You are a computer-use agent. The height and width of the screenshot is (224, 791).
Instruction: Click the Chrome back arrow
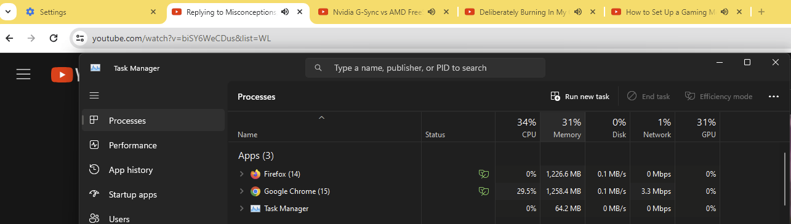[9, 38]
